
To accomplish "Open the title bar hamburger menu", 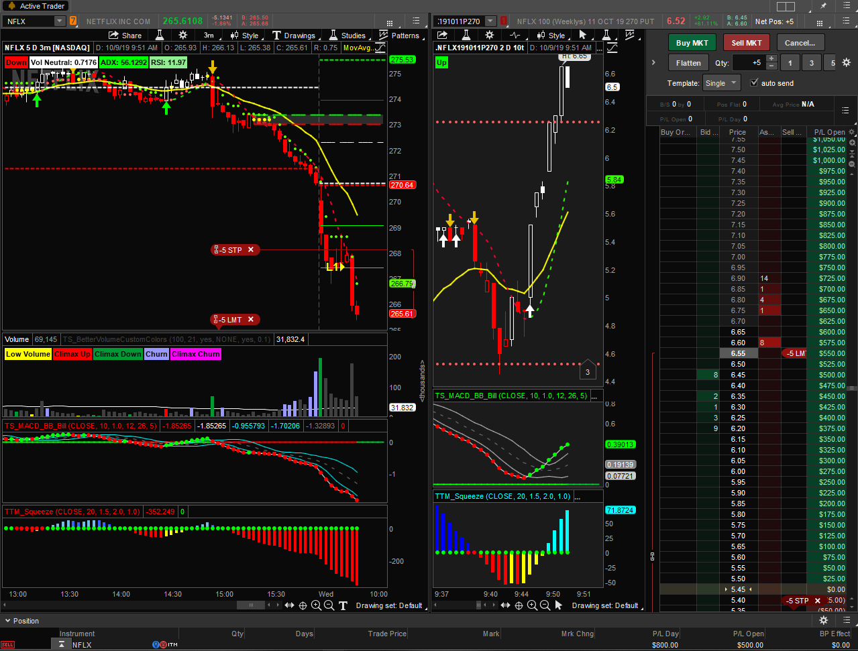I will (x=845, y=6).
